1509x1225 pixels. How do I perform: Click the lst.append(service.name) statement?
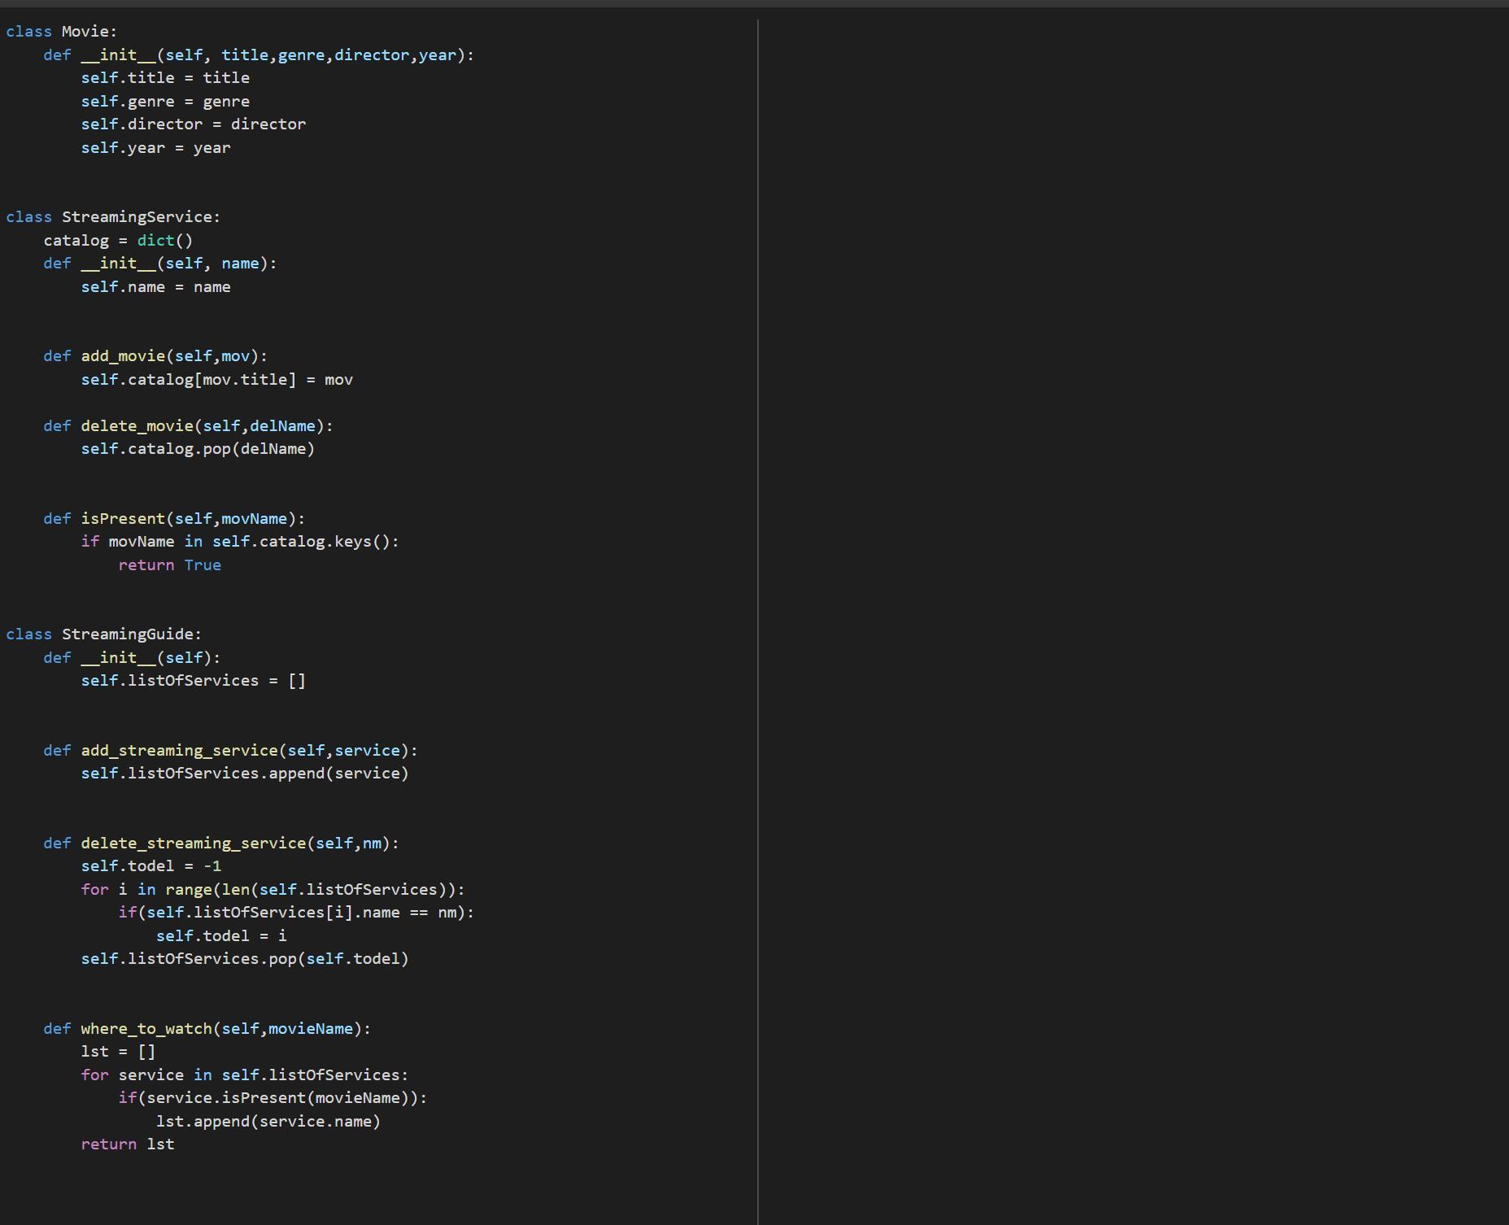point(268,1122)
